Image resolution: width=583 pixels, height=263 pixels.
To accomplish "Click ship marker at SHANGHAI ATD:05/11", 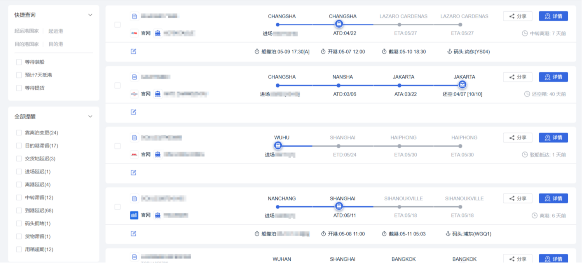I will pos(339,206).
